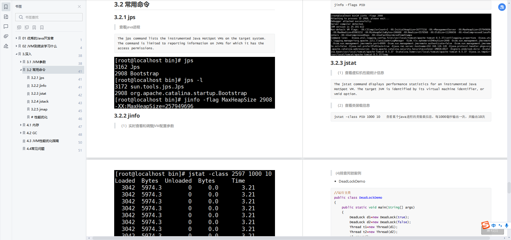This screenshot has height=240, width=511.
Task: Expand 4.2 GC bookmark
Action: click(21, 133)
